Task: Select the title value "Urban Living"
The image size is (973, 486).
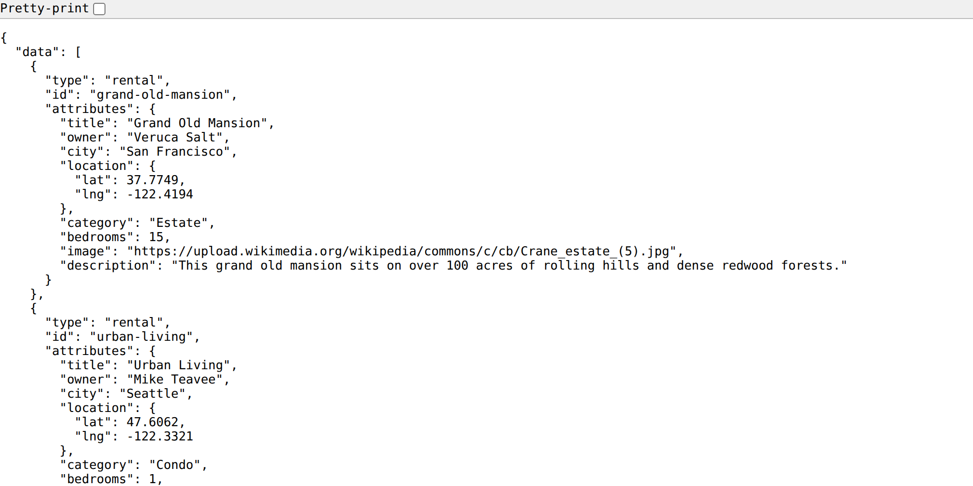Action: [x=182, y=365]
